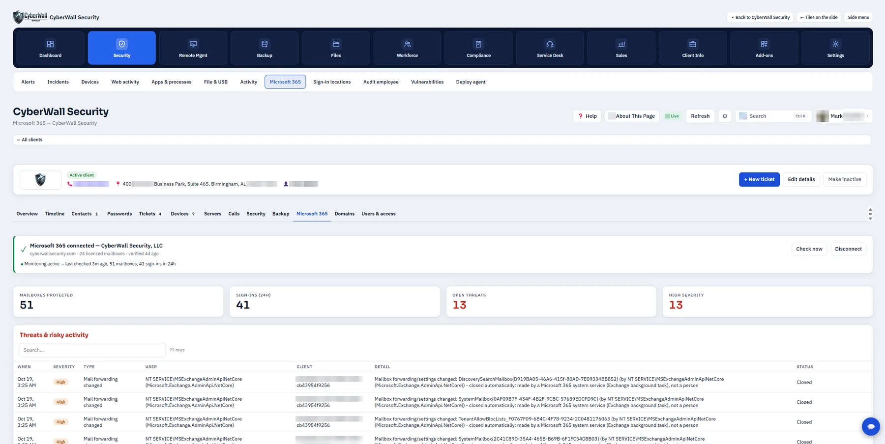Viewport: 885px width, 444px height.
Task: Click the Mark user avatar
Action: pos(823,116)
